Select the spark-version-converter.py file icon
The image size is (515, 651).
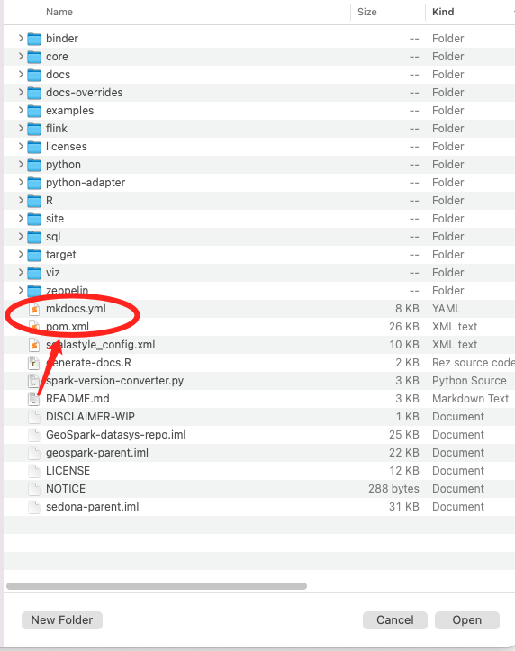[x=34, y=381]
